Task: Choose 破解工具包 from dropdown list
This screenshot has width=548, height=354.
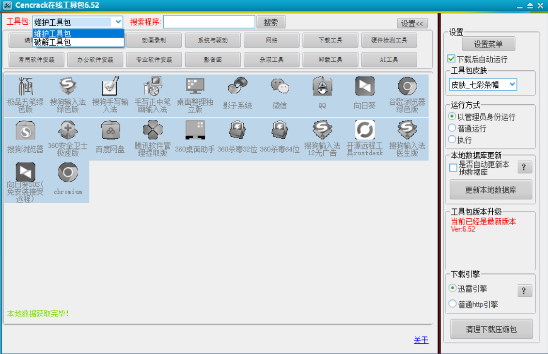Action: tap(78, 42)
